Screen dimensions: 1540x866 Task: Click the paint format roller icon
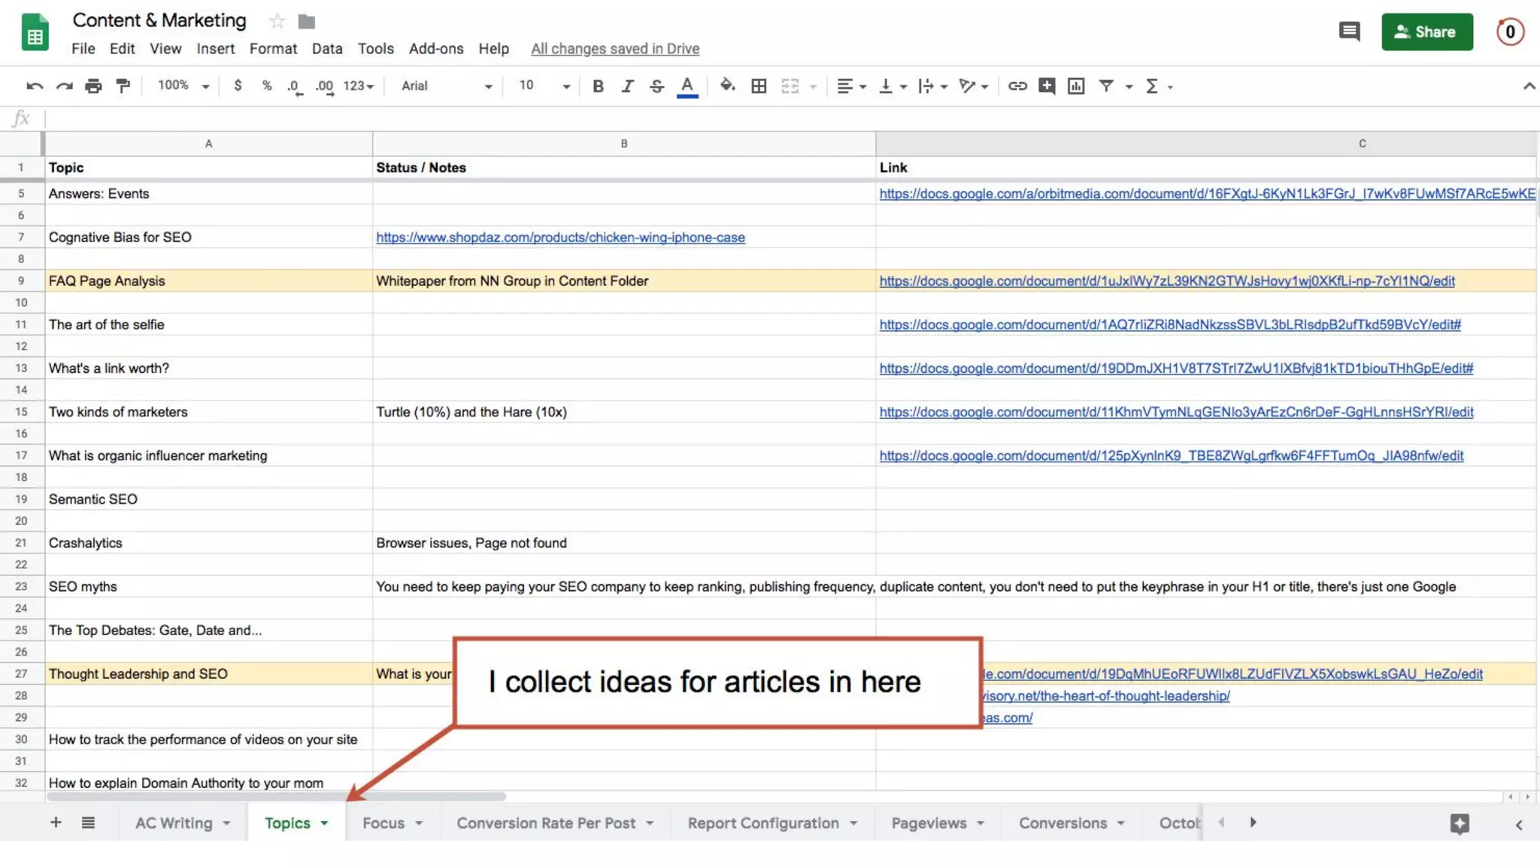[x=123, y=86]
